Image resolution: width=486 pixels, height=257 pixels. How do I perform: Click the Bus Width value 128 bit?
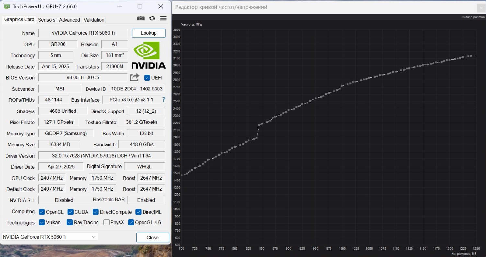(x=146, y=133)
